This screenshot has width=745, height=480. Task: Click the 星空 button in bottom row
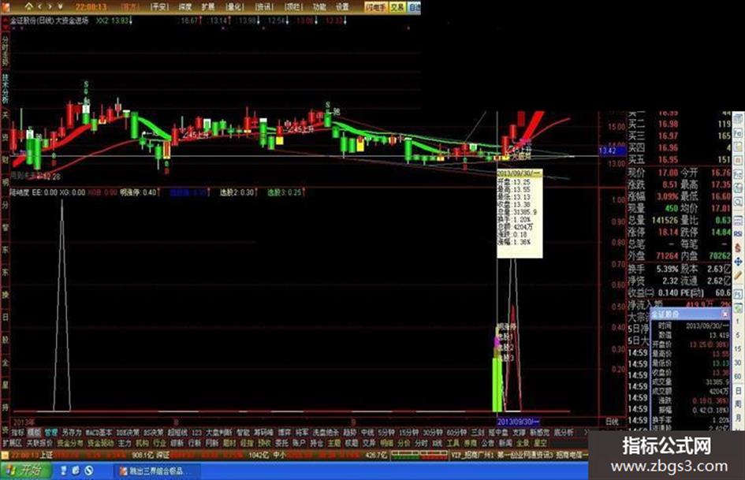[540, 443]
